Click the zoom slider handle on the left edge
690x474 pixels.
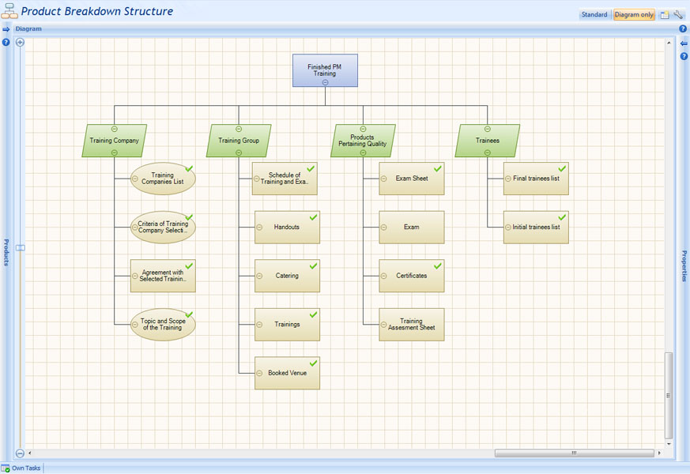[x=20, y=247]
